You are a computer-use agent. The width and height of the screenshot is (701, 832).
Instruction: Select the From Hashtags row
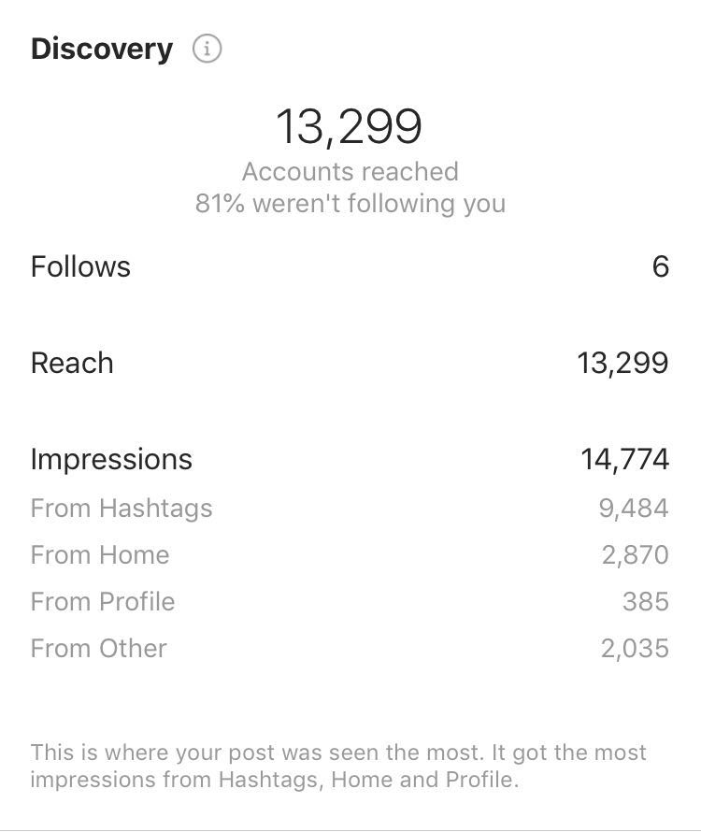point(350,509)
